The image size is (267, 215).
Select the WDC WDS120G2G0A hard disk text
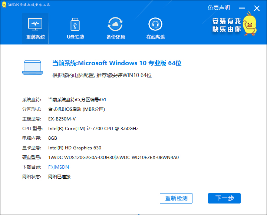[113, 158]
